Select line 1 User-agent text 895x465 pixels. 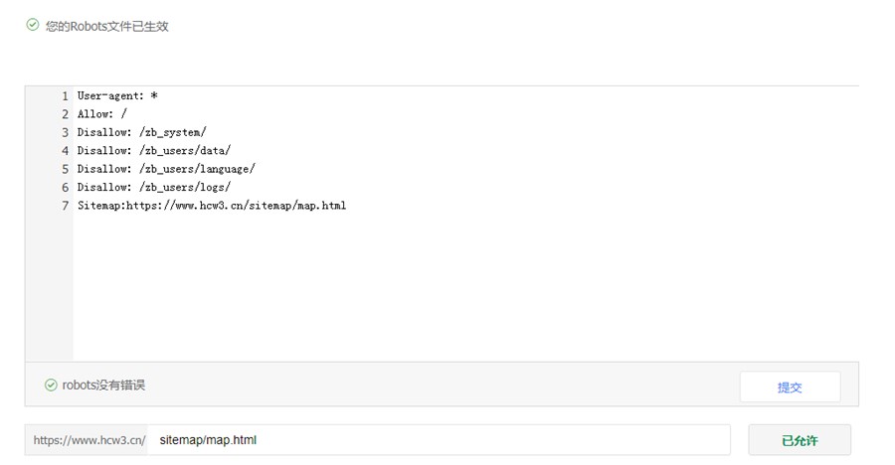[117, 95]
